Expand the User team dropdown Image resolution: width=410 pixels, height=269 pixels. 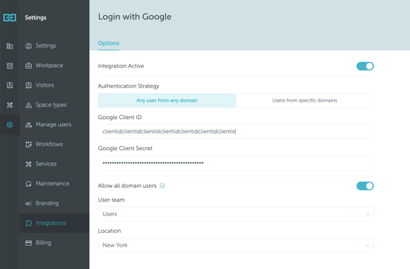(236, 214)
